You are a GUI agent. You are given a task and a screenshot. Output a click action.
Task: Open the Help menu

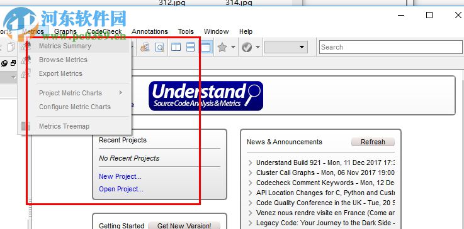246,31
